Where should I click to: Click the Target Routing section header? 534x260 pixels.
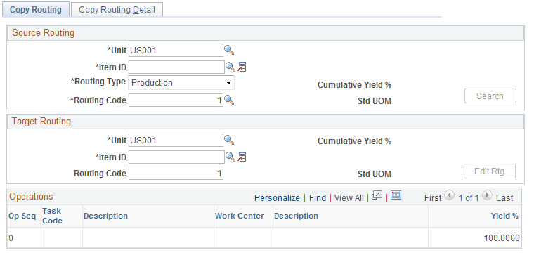[41, 122]
